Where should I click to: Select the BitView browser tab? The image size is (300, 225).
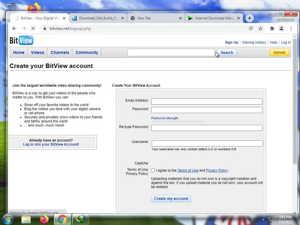pos(40,18)
